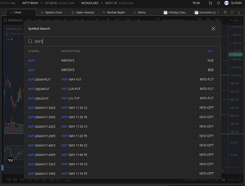Image resolution: width=245 pixels, height=186 pixels.
Task: Open the three-dot more options menu
Action: point(239,12)
